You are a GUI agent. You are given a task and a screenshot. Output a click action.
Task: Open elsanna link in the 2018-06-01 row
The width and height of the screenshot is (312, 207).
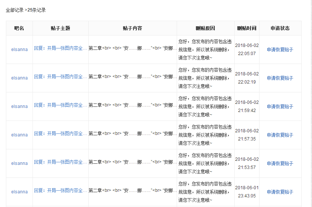coord(19,192)
